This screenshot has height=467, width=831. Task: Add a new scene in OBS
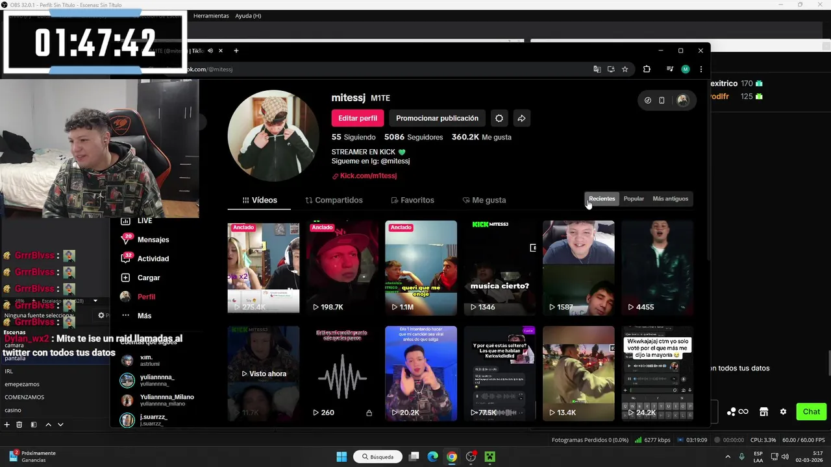(x=7, y=425)
